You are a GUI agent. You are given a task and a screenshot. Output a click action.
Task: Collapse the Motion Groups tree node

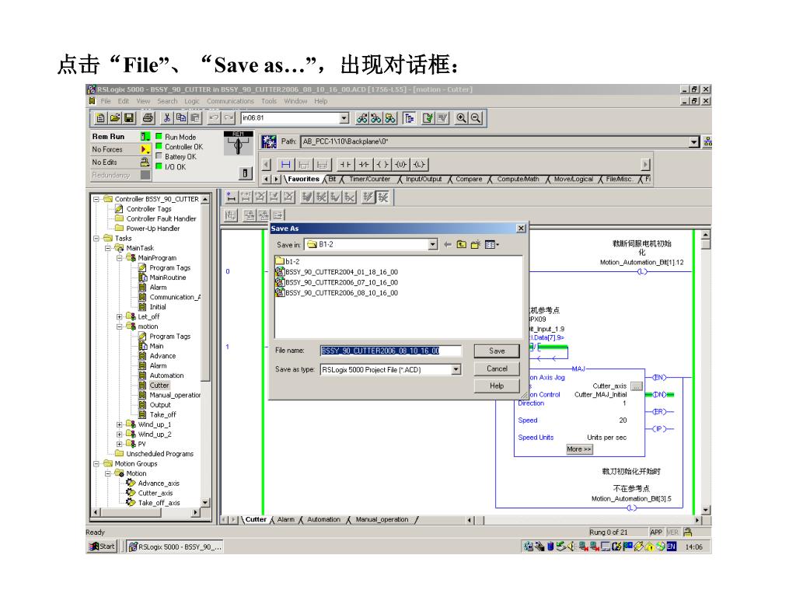pos(96,463)
